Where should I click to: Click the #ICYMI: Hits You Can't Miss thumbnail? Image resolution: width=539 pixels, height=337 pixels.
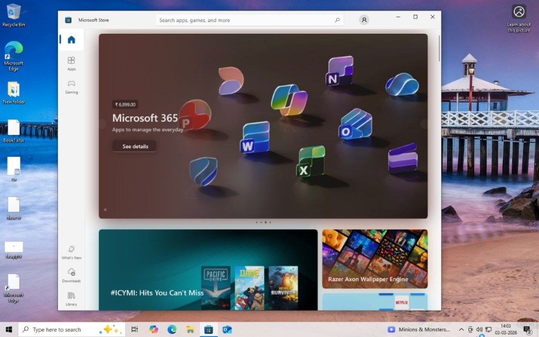coord(207,275)
